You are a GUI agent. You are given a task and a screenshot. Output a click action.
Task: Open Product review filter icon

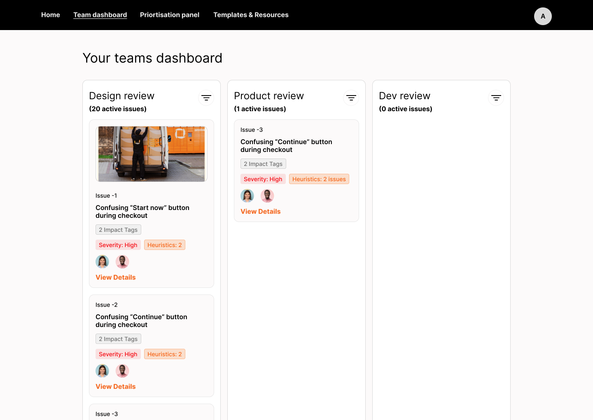pos(351,98)
